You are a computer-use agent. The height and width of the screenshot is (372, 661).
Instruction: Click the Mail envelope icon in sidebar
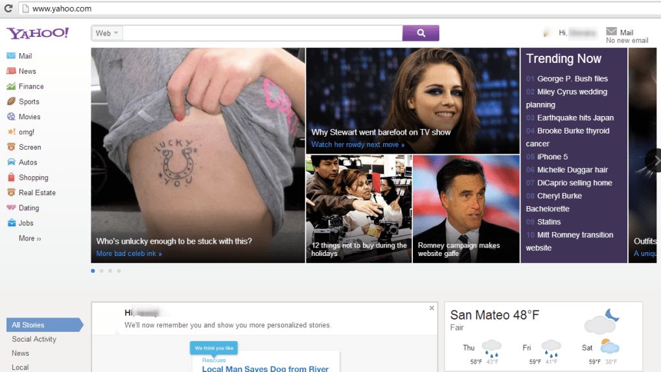[11, 56]
